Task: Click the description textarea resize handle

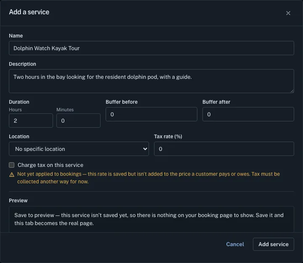Action: point(292,91)
